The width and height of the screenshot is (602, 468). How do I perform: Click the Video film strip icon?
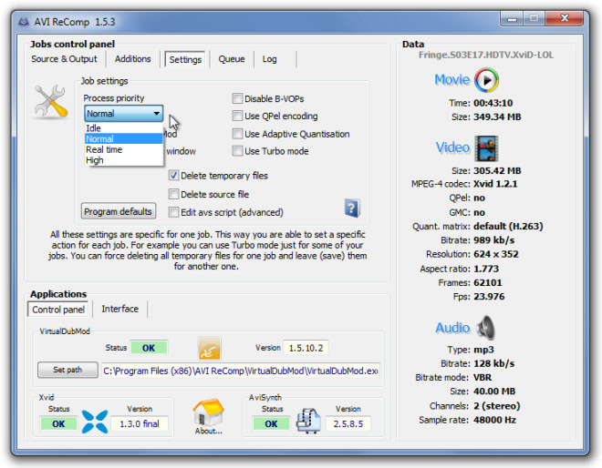tap(486, 148)
